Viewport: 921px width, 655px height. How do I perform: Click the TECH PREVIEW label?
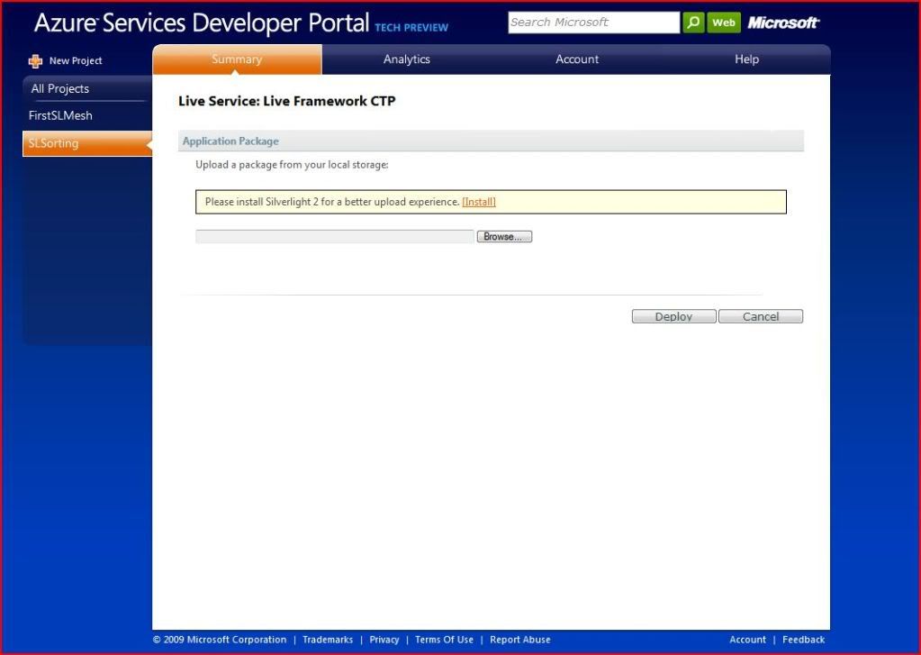point(411,28)
